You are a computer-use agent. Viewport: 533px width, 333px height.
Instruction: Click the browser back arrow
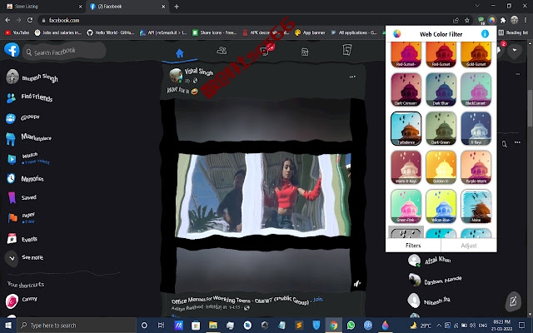7,20
